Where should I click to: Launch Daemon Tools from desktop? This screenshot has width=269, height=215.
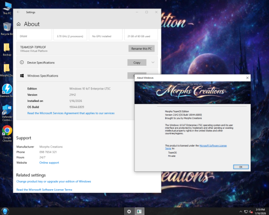(x=7, y=91)
